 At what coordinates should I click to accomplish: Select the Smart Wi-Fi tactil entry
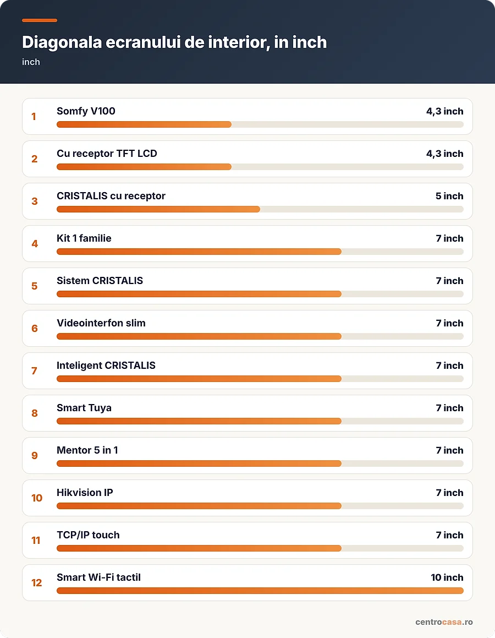click(247, 582)
